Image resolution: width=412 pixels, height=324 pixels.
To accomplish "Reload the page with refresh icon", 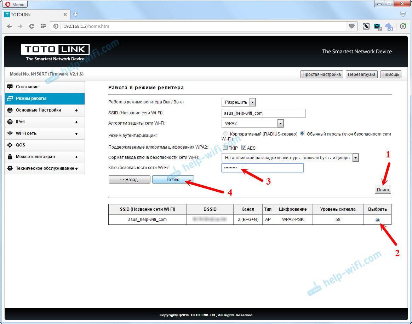I will [32, 26].
